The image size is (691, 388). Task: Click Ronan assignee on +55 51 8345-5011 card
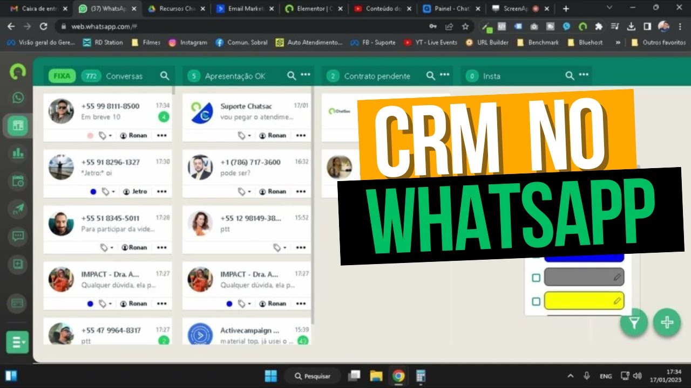pyautogui.click(x=134, y=247)
